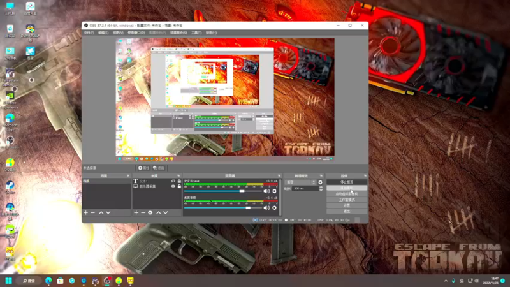Add a new scene with the plus icon
Image resolution: width=510 pixels, height=287 pixels.
(x=86, y=212)
